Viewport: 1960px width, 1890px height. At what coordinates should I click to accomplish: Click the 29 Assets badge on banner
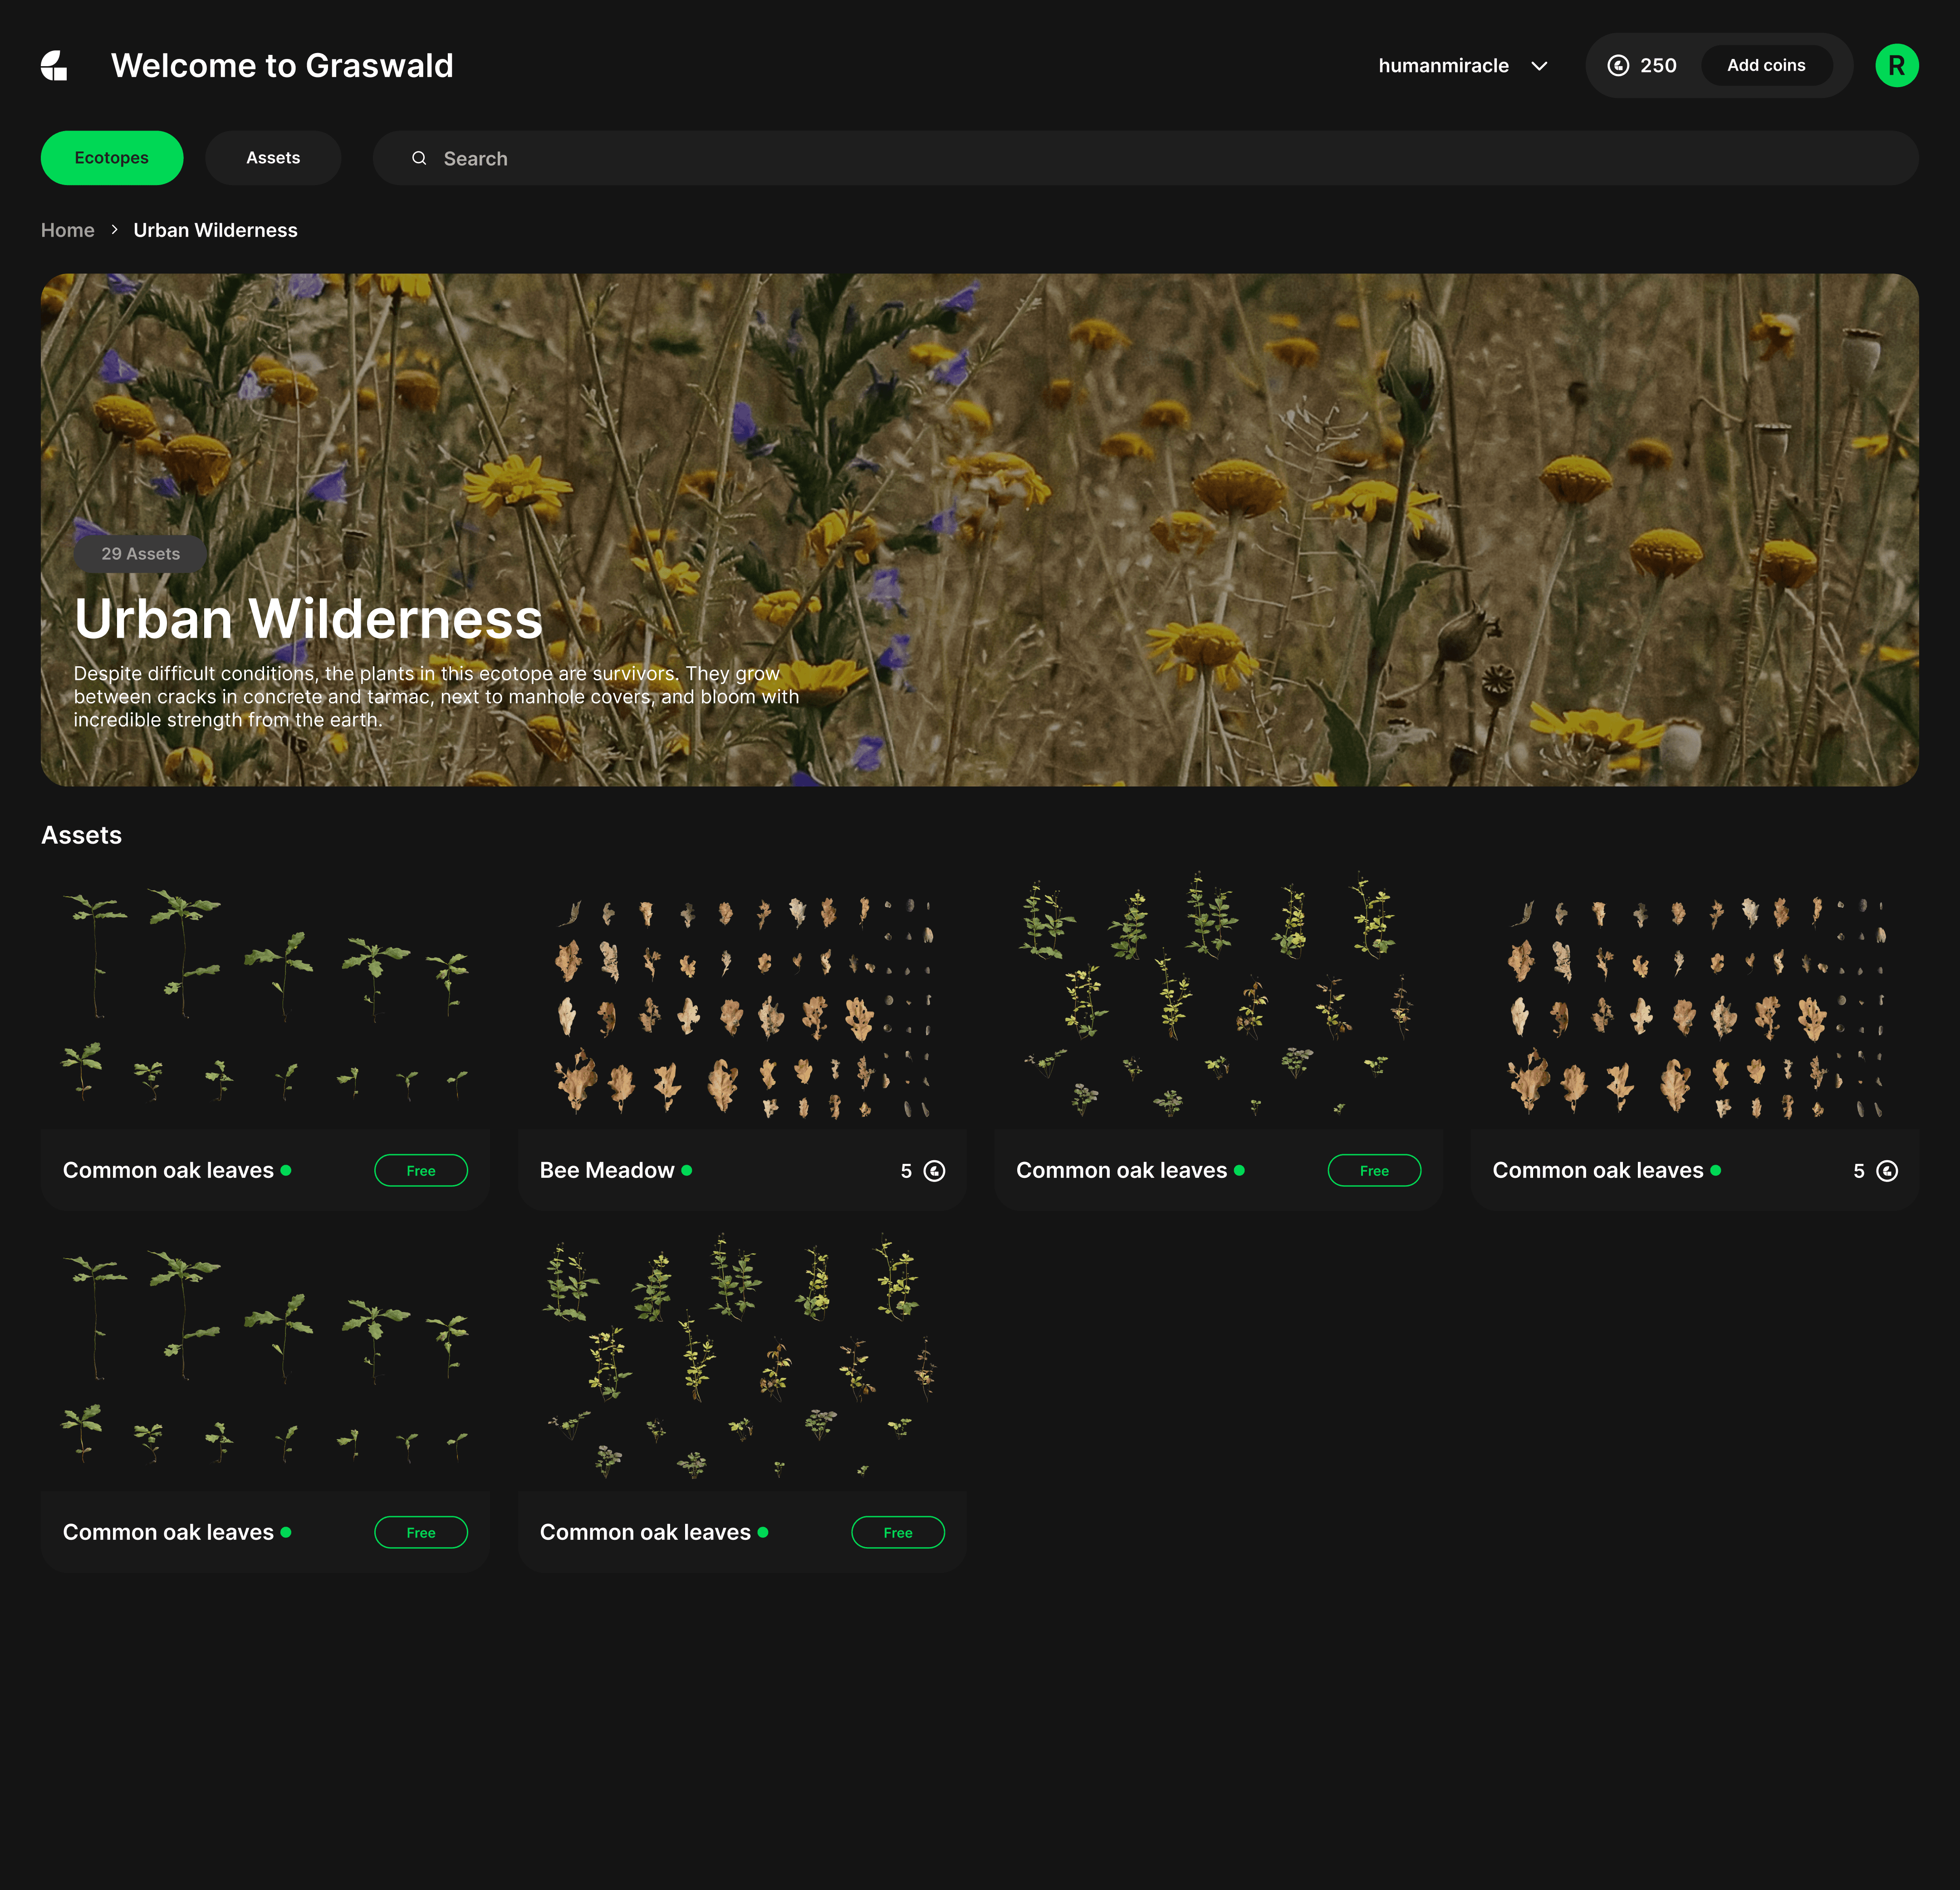[x=140, y=554]
